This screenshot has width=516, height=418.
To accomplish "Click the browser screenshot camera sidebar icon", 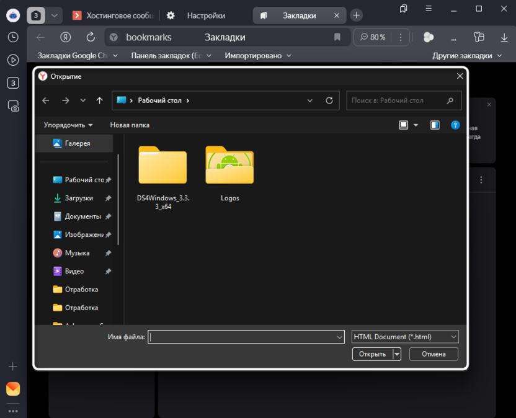I will coord(13,107).
